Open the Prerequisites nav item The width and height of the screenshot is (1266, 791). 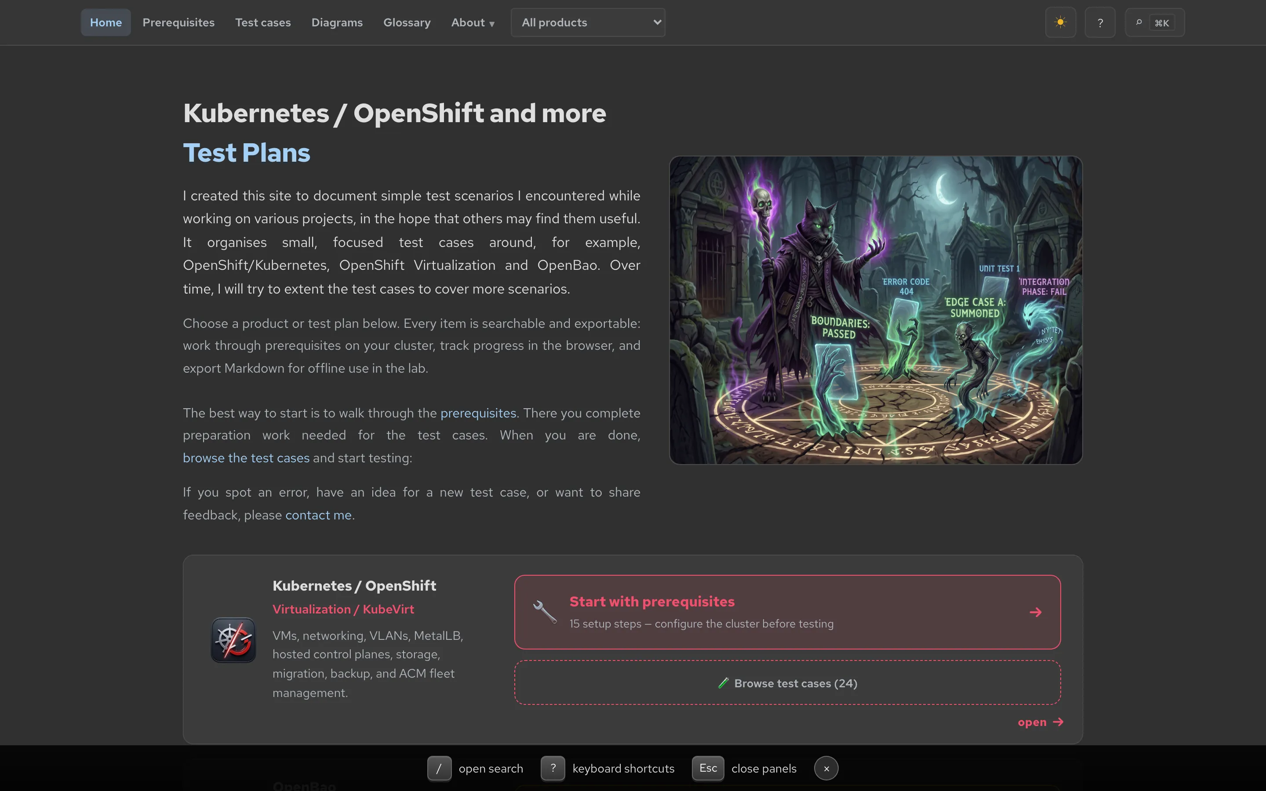[x=178, y=22]
